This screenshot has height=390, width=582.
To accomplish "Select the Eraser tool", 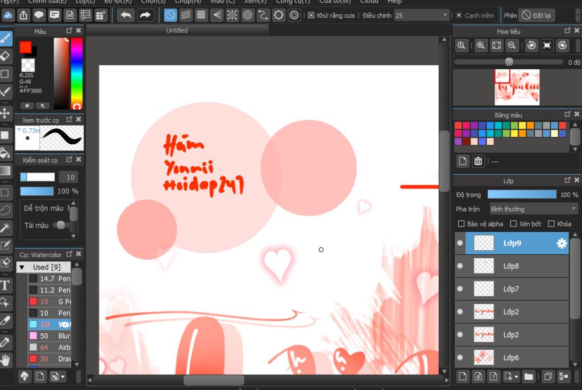I will coord(5,56).
